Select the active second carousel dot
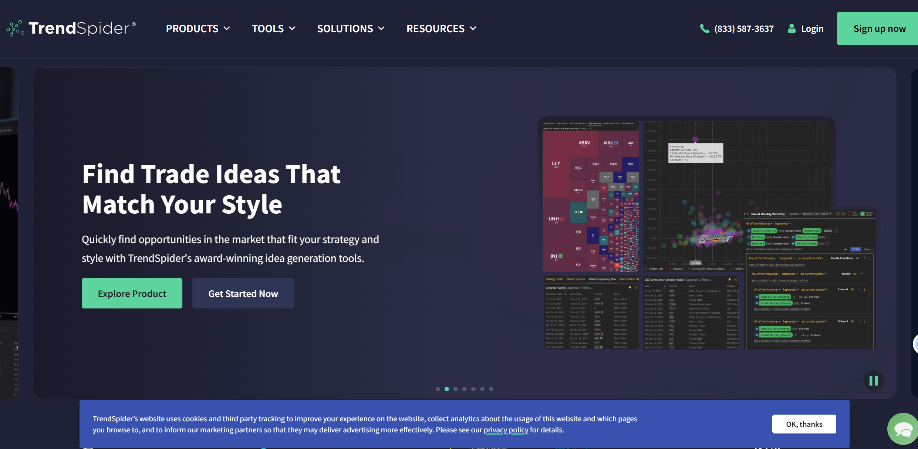Viewport: 918px width, 449px height. click(x=447, y=389)
